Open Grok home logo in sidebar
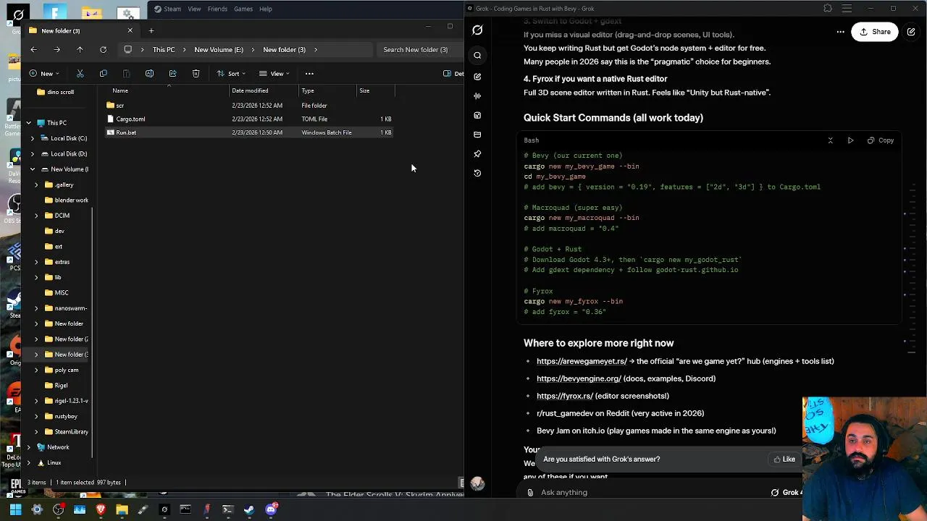Image resolution: width=927 pixels, height=521 pixels. [x=477, y=30]
